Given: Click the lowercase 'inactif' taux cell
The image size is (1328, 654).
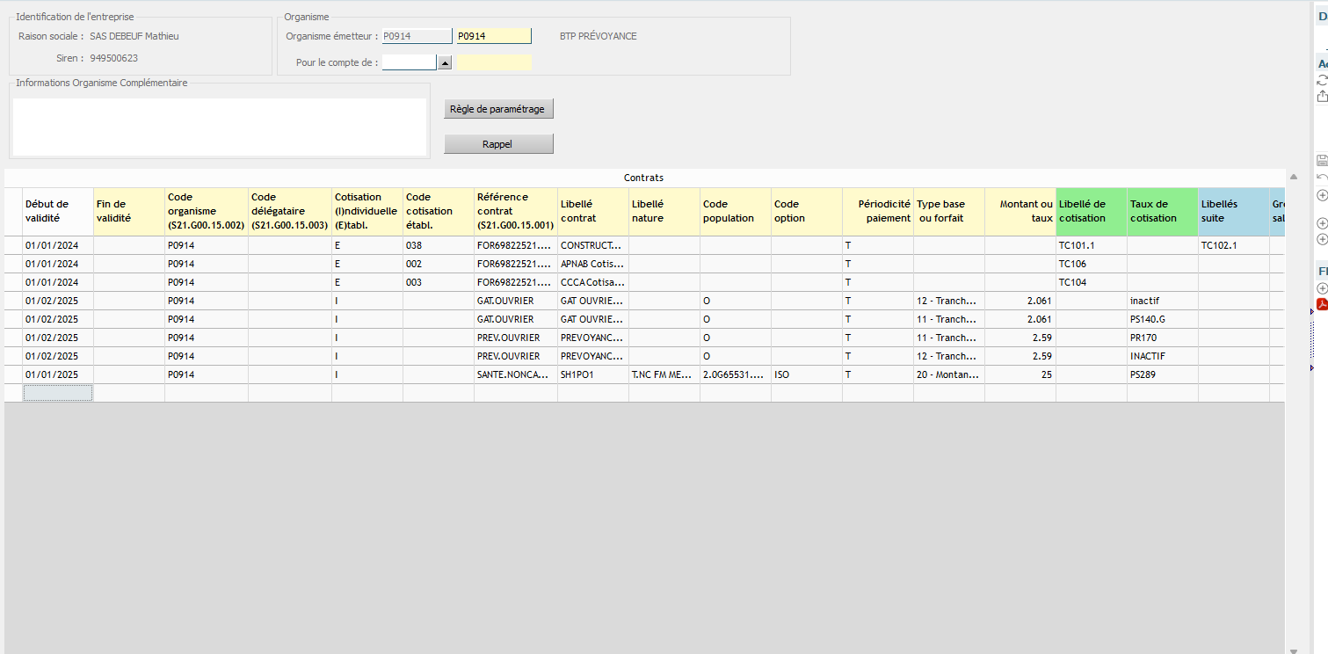Looking at the screenshot, I should 1162,301.
